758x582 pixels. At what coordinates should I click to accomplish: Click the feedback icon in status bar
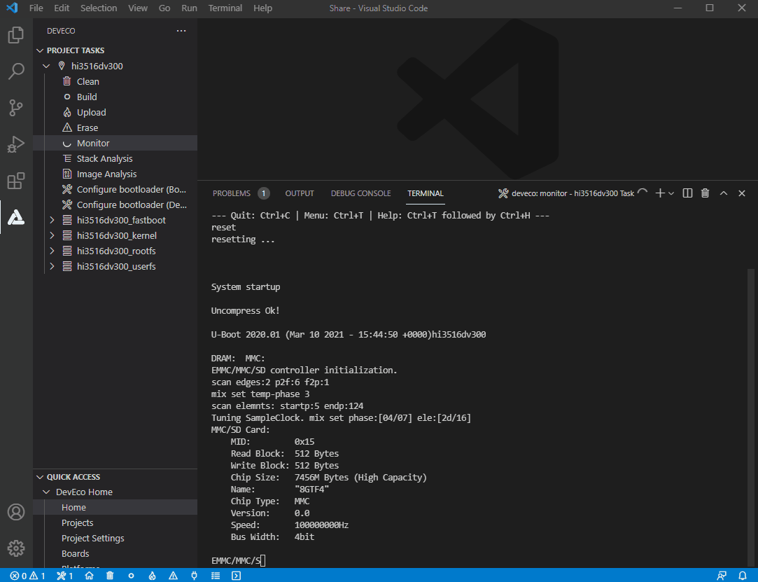722,576
